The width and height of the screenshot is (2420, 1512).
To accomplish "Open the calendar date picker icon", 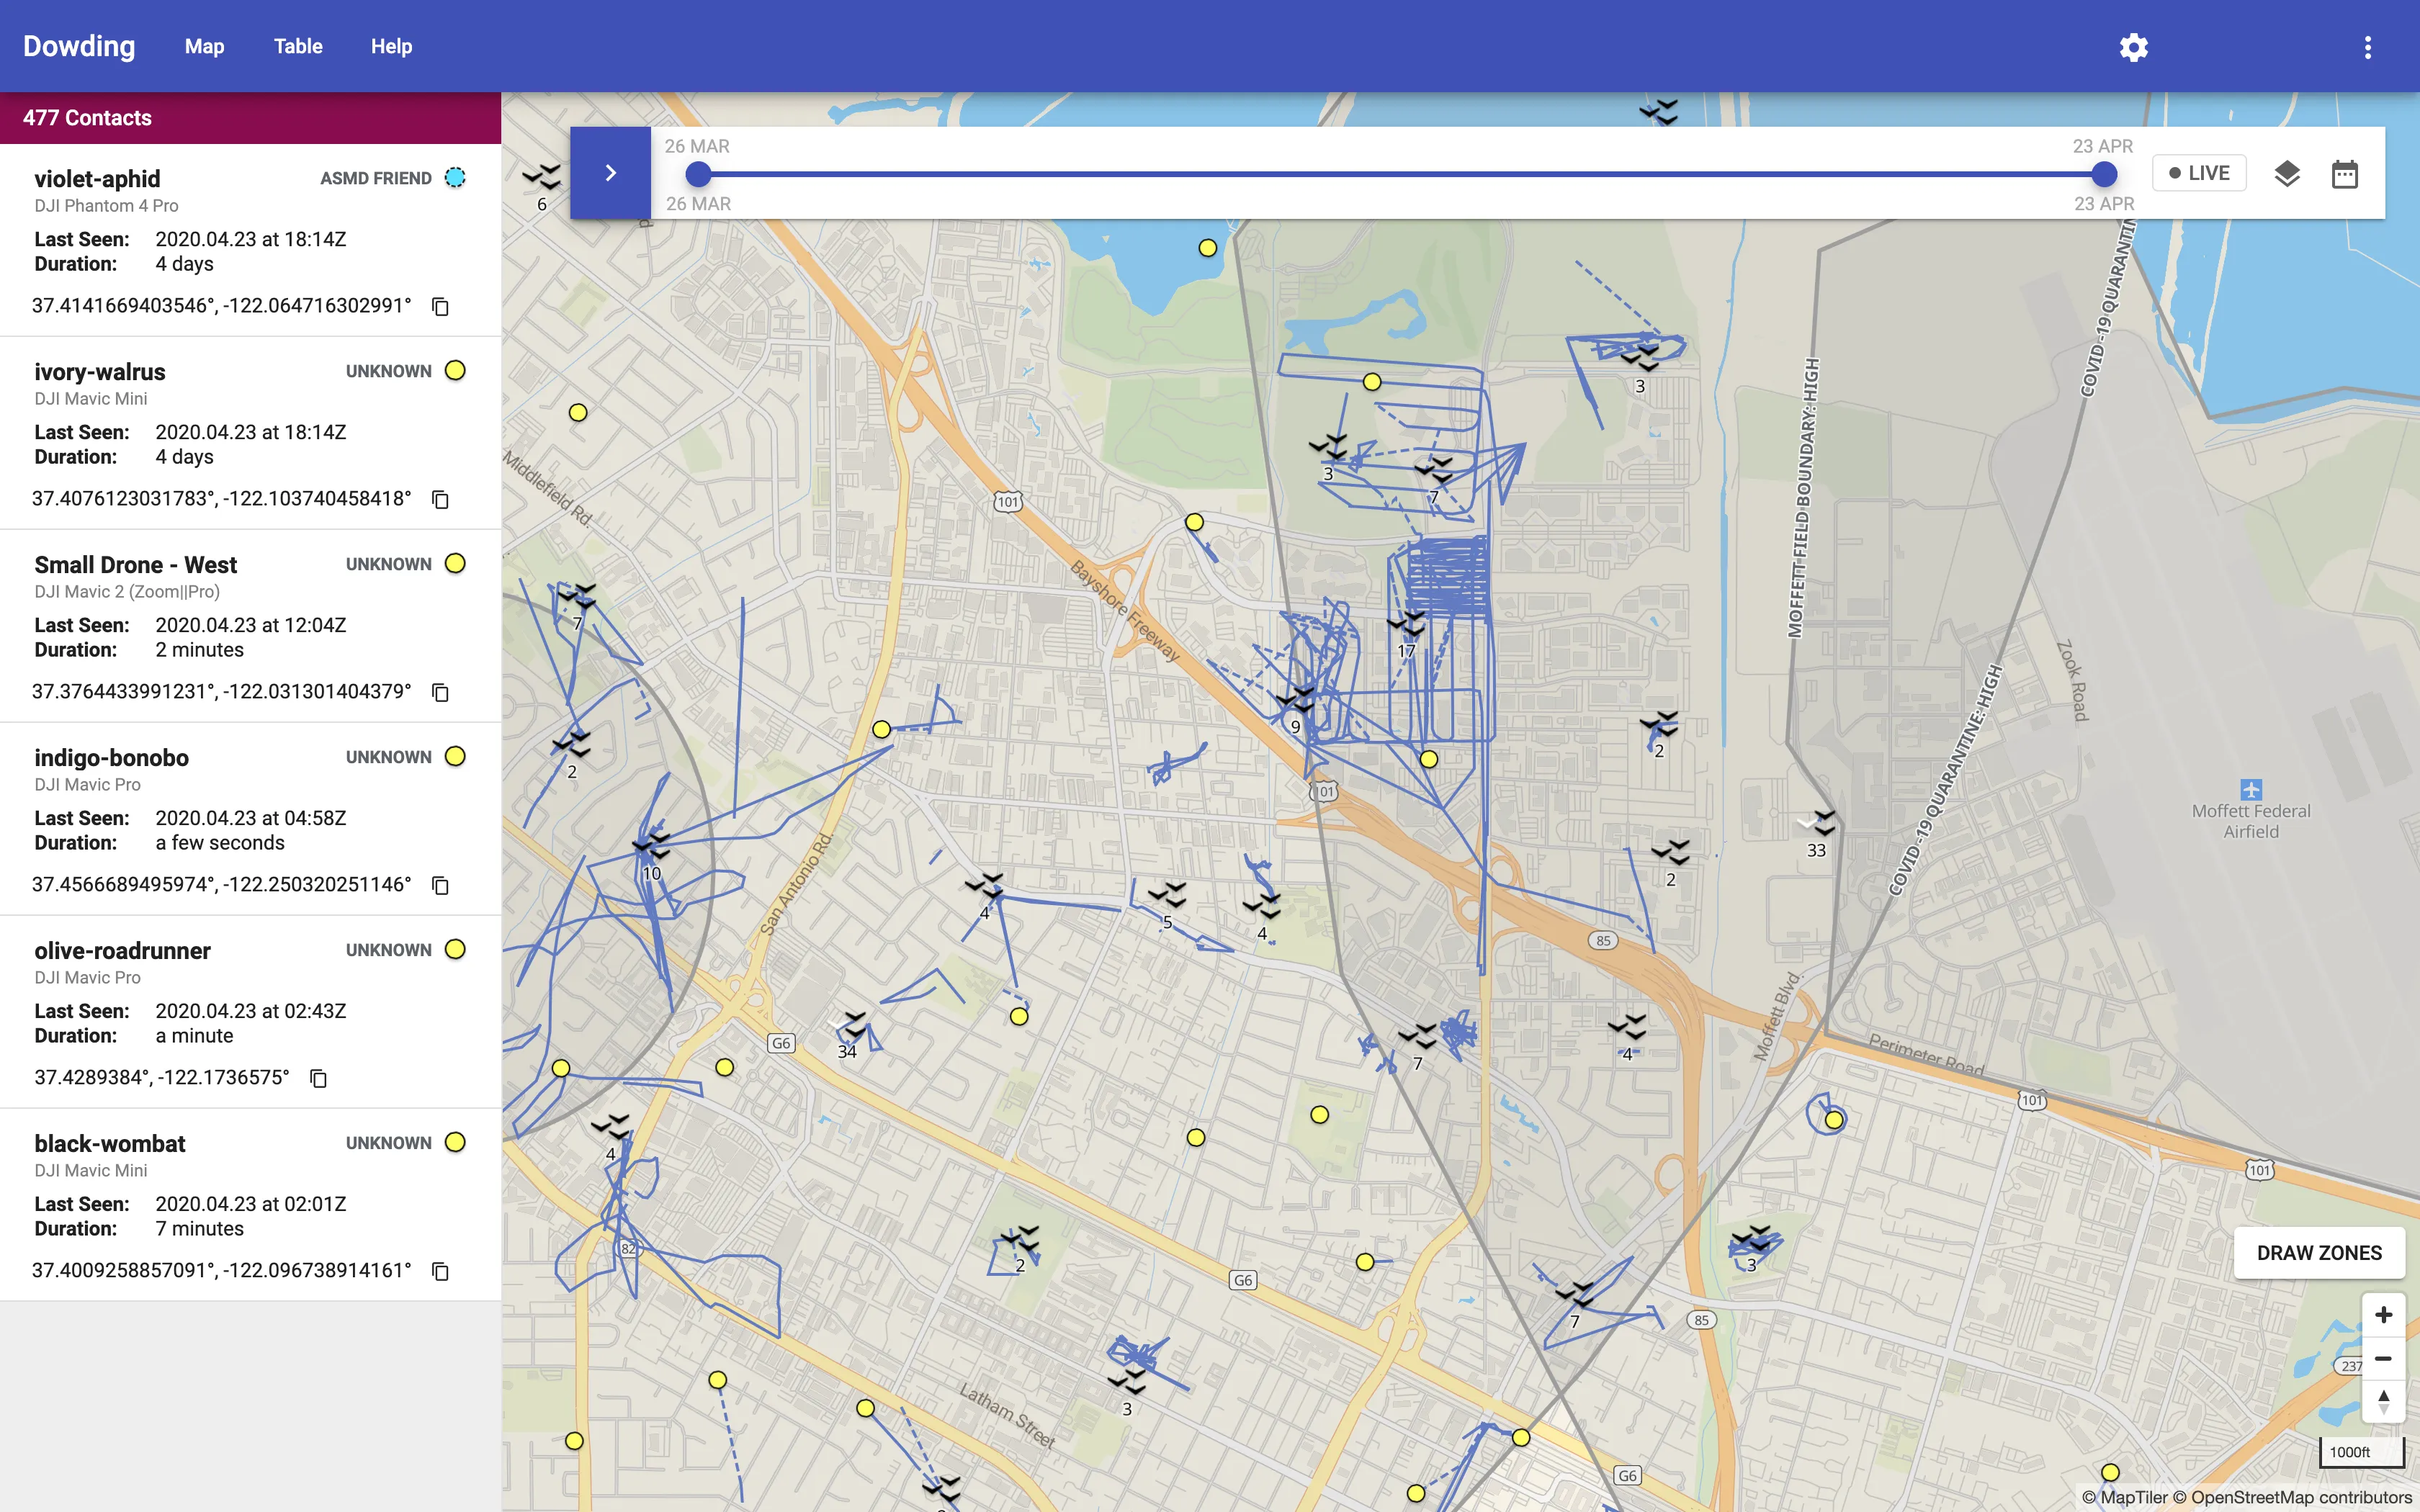I will pos(2344,174).
